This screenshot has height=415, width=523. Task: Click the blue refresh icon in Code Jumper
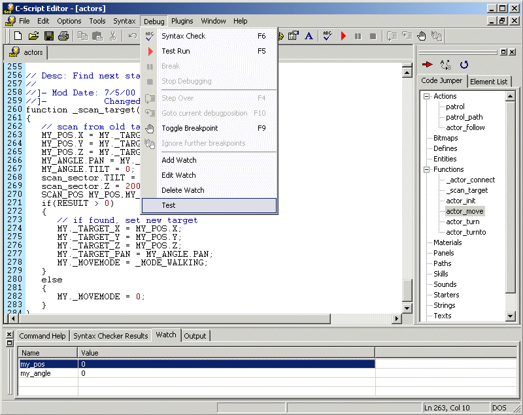pyautogui.click(x=464, y=65)
